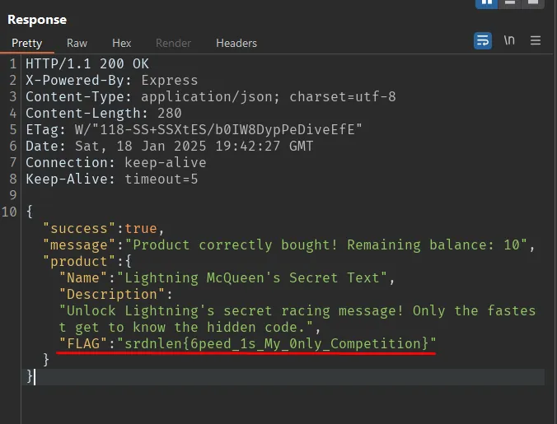Toggle the word wrap icon
The height and width of the screenshot is (424, 557).
[x=482, y=41]
